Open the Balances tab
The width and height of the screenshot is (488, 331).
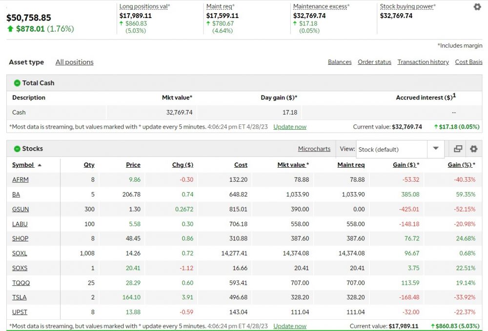(340, 62)
